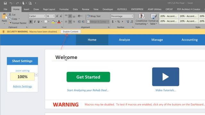Viewport: 205px width, 115px height.
Task: Click the 100% zoom setting field
Action: click(x=22, y=77)
